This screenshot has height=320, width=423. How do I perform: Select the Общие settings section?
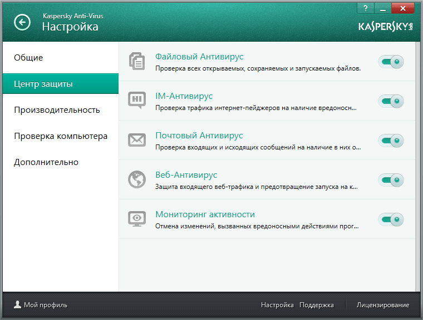coord(61,58)
